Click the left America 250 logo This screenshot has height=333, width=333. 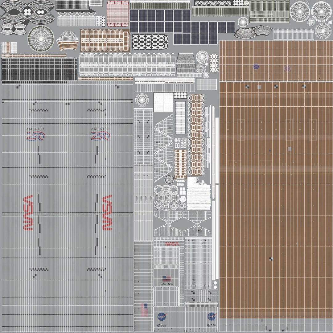(x=35, y=134)
